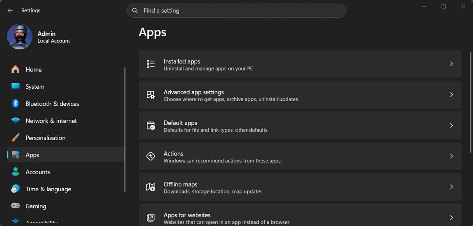The image size is (473, 226).
Task: Expand Actions chevron arrow
Action: pyautogui.click(x=451, y=156)
